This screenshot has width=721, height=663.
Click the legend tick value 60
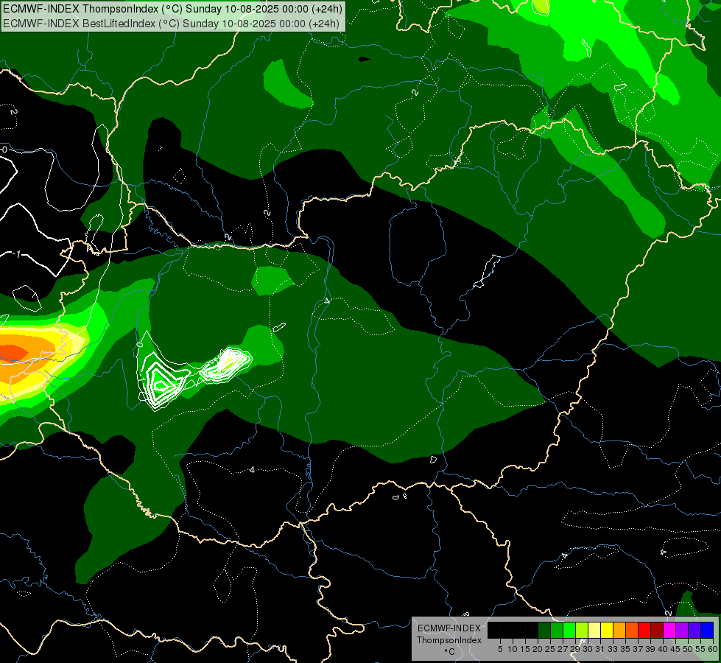pyautogui.click(x=713, y=649)
